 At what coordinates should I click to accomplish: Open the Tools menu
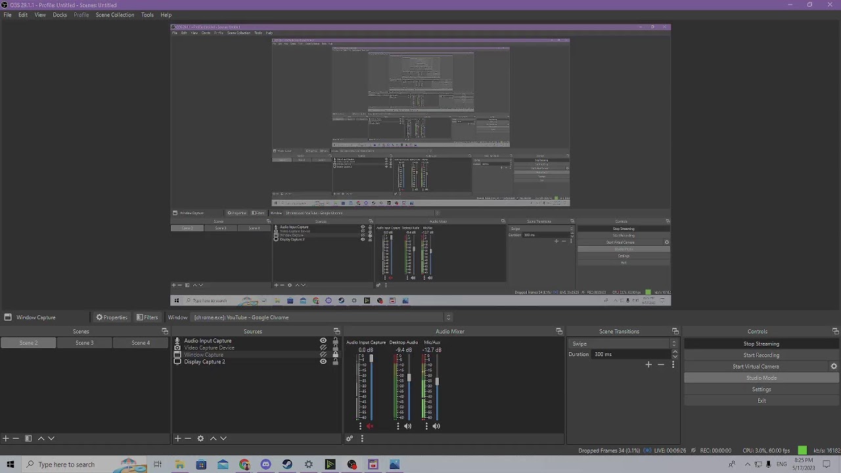tap(147, 14)
